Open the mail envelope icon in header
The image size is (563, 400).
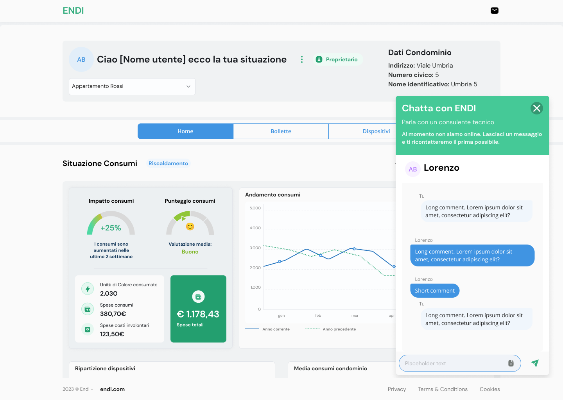pyautogui.click(x=495, y=11)
